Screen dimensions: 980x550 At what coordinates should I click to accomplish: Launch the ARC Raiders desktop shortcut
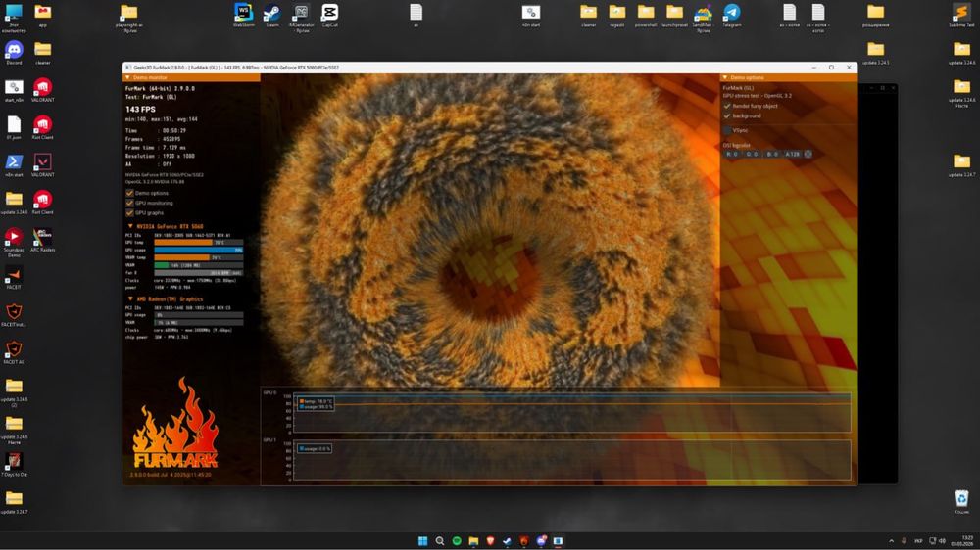pos(42,238)
